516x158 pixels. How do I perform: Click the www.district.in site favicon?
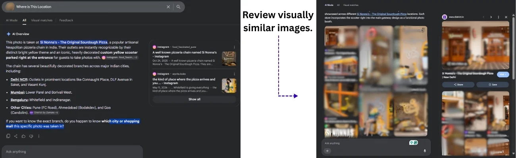(x=445, y=17)
